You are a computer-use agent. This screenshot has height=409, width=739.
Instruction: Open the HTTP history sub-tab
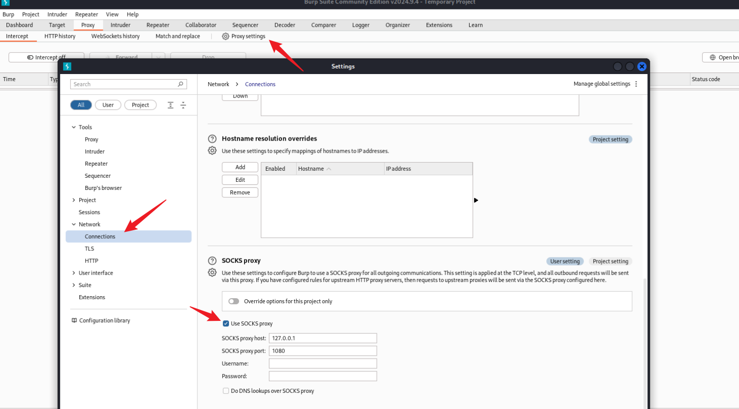click(60, 36)
